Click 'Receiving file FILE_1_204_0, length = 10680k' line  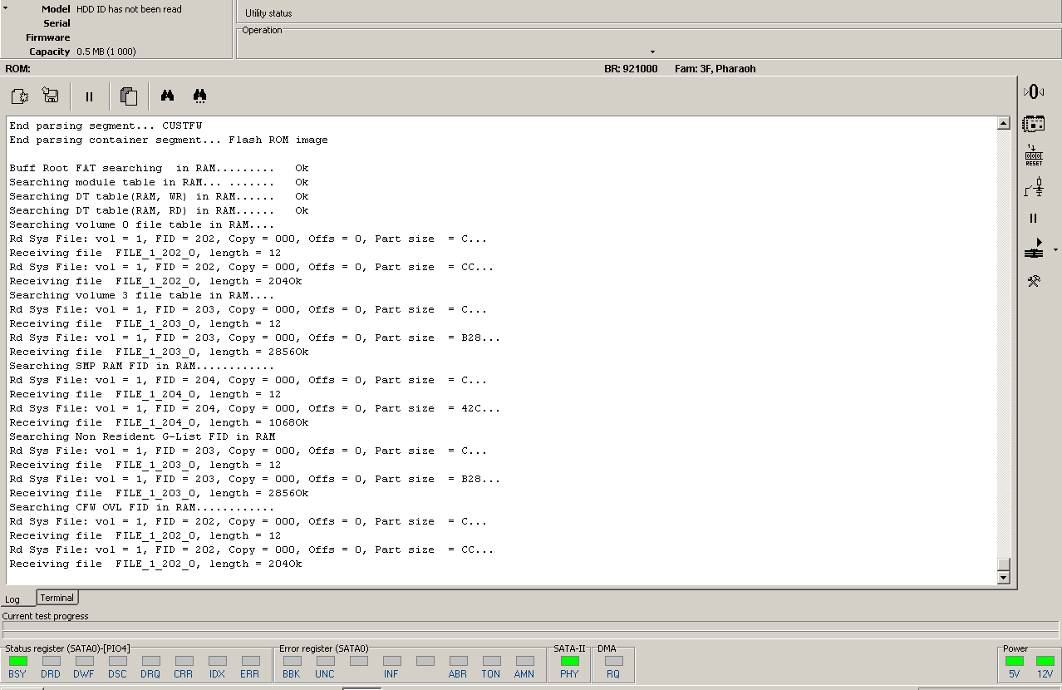(x=159, y=422)
